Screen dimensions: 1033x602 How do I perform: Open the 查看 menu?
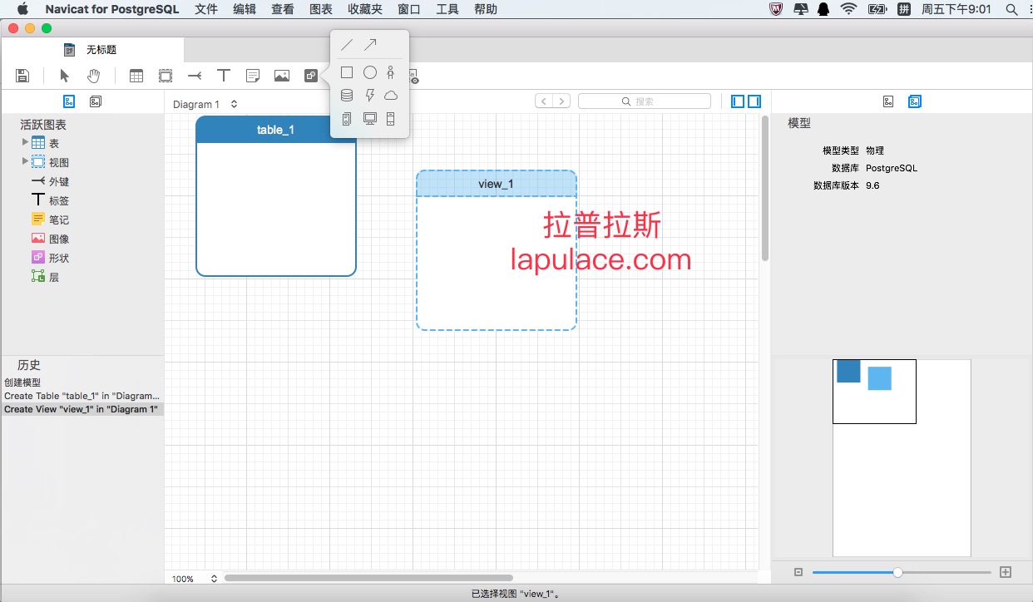click(x=283, y=9)
